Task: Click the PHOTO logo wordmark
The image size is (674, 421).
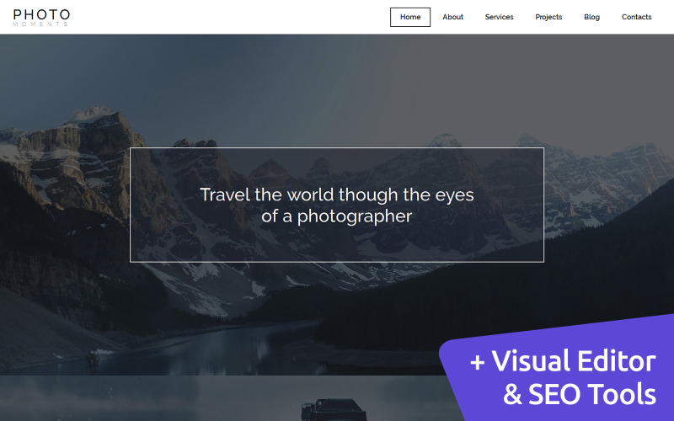Action: tap(41, 14)
